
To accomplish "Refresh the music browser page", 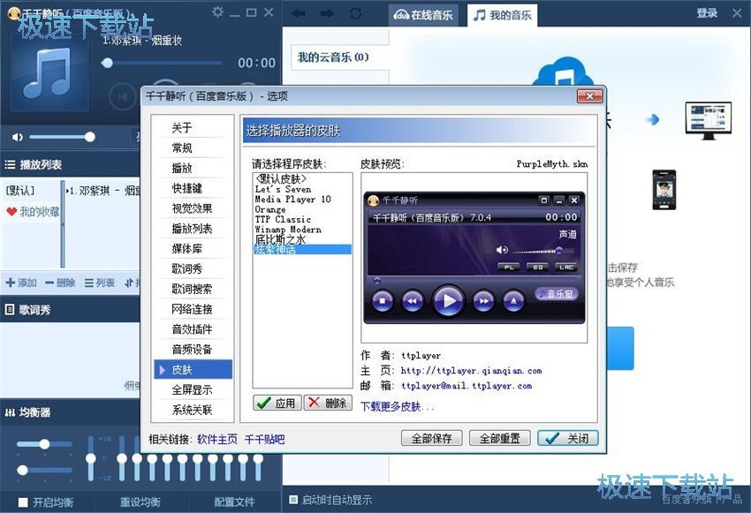I will click(356, 13).
